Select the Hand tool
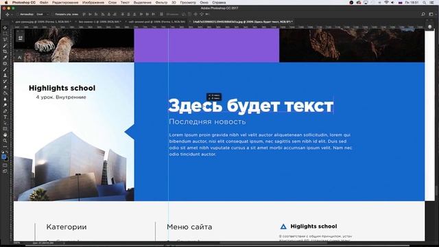The width and height of the screenshot is (439, 247). (x=5, y=134)
